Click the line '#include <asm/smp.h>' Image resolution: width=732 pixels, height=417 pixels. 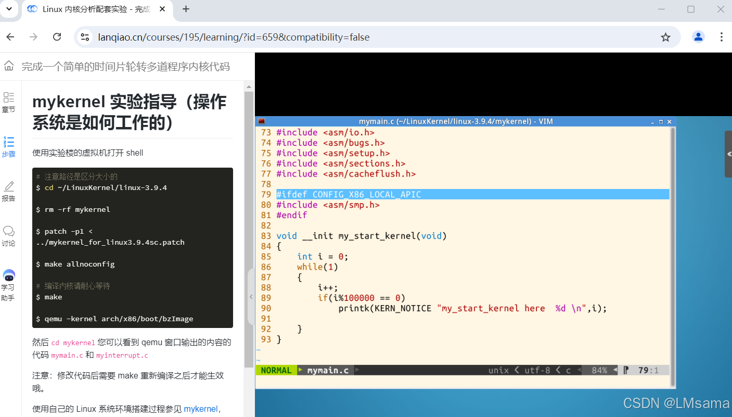pyautogui.click(x=328, y=205)
